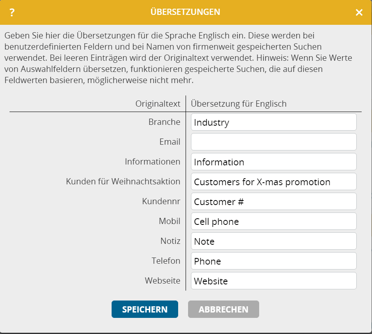Focus the Branche translation field
Screen dimensions: 372x334
(274, 122)
